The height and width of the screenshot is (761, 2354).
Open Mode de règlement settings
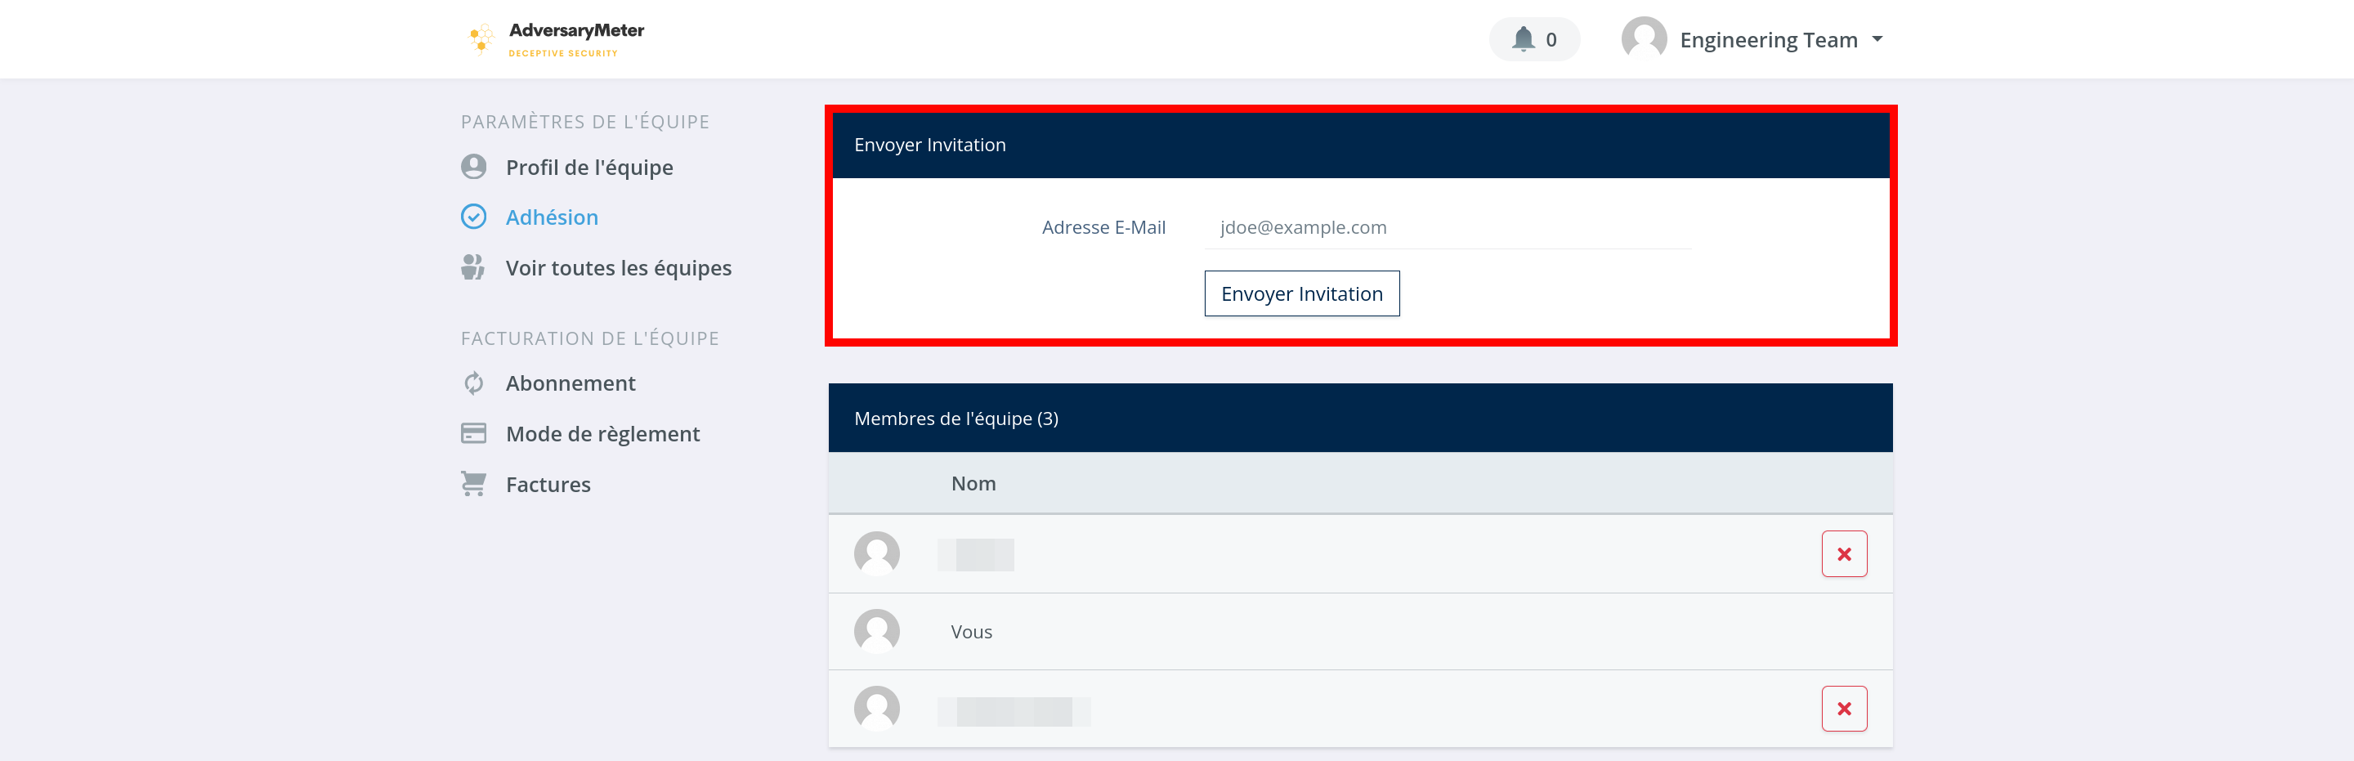602,434
